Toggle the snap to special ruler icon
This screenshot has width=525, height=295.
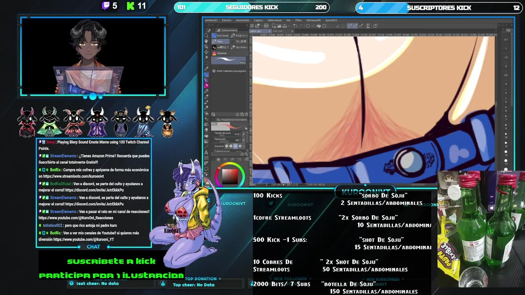(x=355, y=26)
